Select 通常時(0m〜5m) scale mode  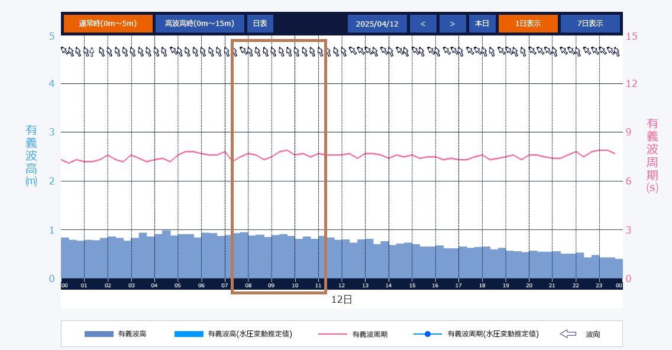click(x=108, y=24)
